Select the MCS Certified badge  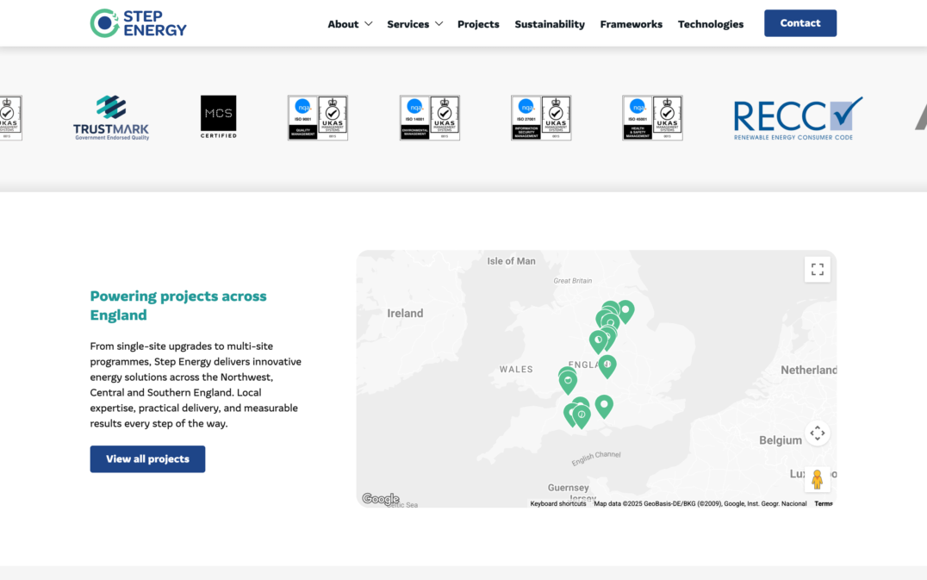218,116
